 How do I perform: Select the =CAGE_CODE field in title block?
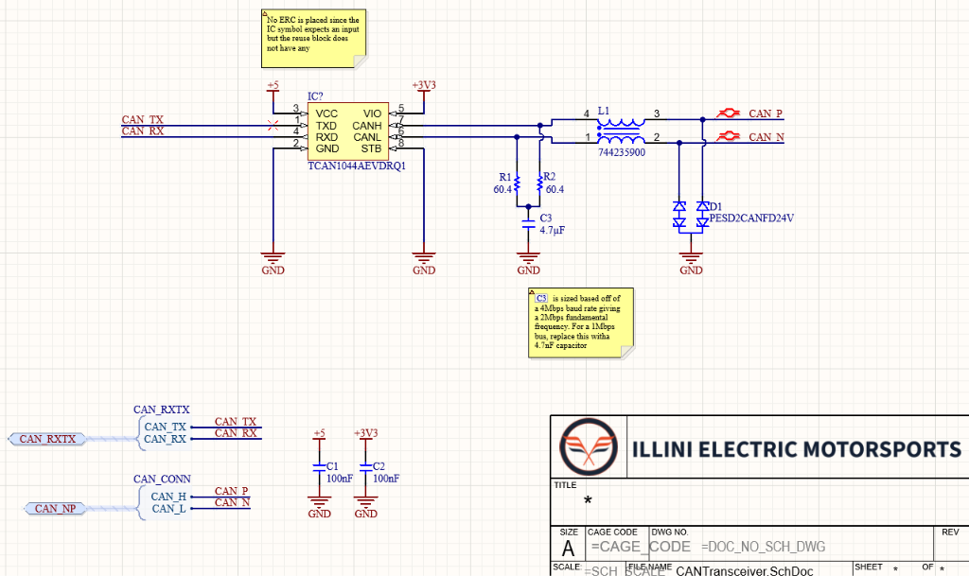click(641, 547)
